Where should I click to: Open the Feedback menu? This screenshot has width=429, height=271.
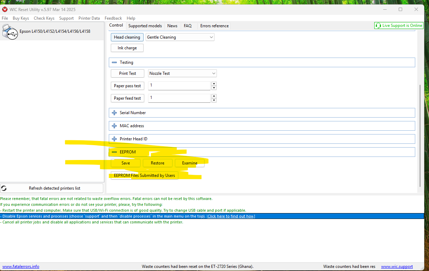tap(113, 18)
